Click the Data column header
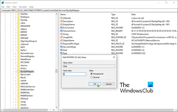This screenshot has width=178, height=112. pos(154,15)
